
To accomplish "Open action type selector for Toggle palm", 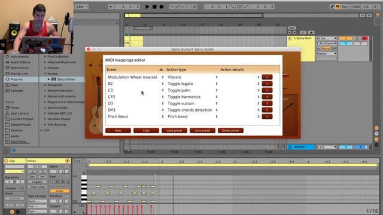I will point(217,90).
